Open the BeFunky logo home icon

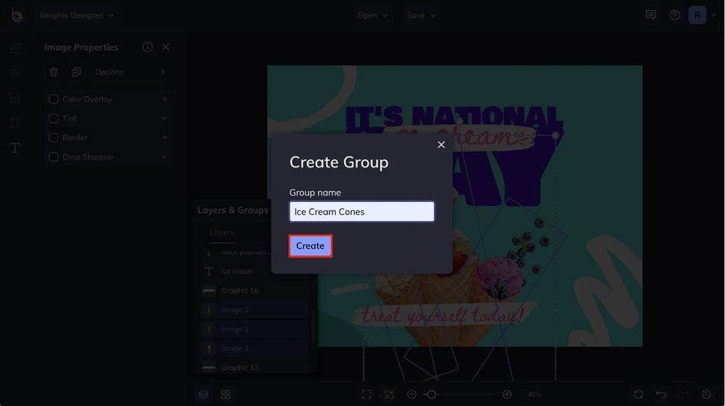(x=17, y=15)
